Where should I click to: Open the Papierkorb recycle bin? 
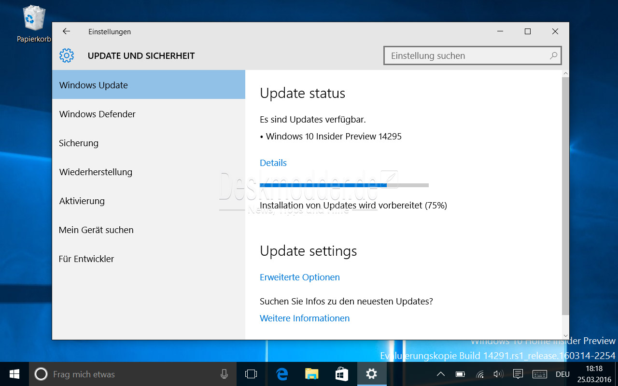(x=34, y=23)
